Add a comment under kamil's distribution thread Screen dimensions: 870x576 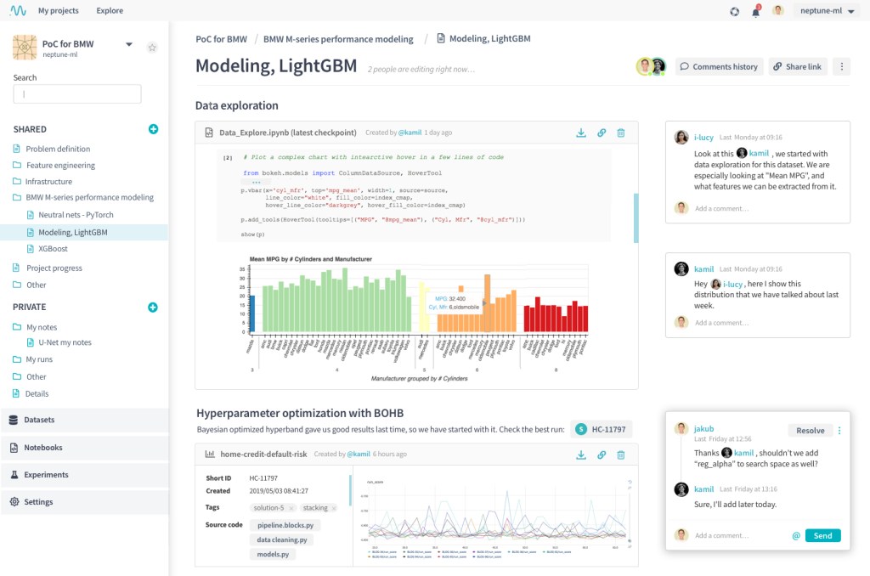721,323
